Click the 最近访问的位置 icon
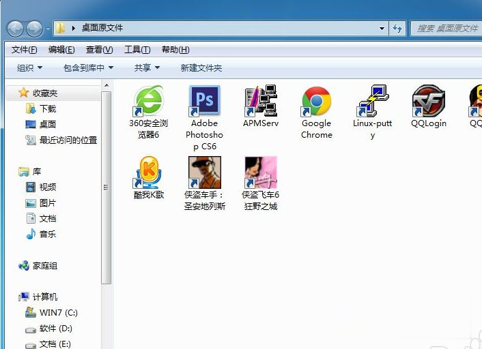This screenshot has height=349, width=482. (x=31, y=140)
